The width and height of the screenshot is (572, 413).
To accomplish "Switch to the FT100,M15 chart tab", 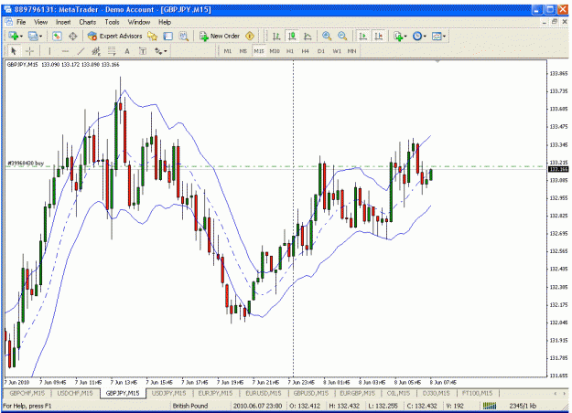I will point(478,393).
